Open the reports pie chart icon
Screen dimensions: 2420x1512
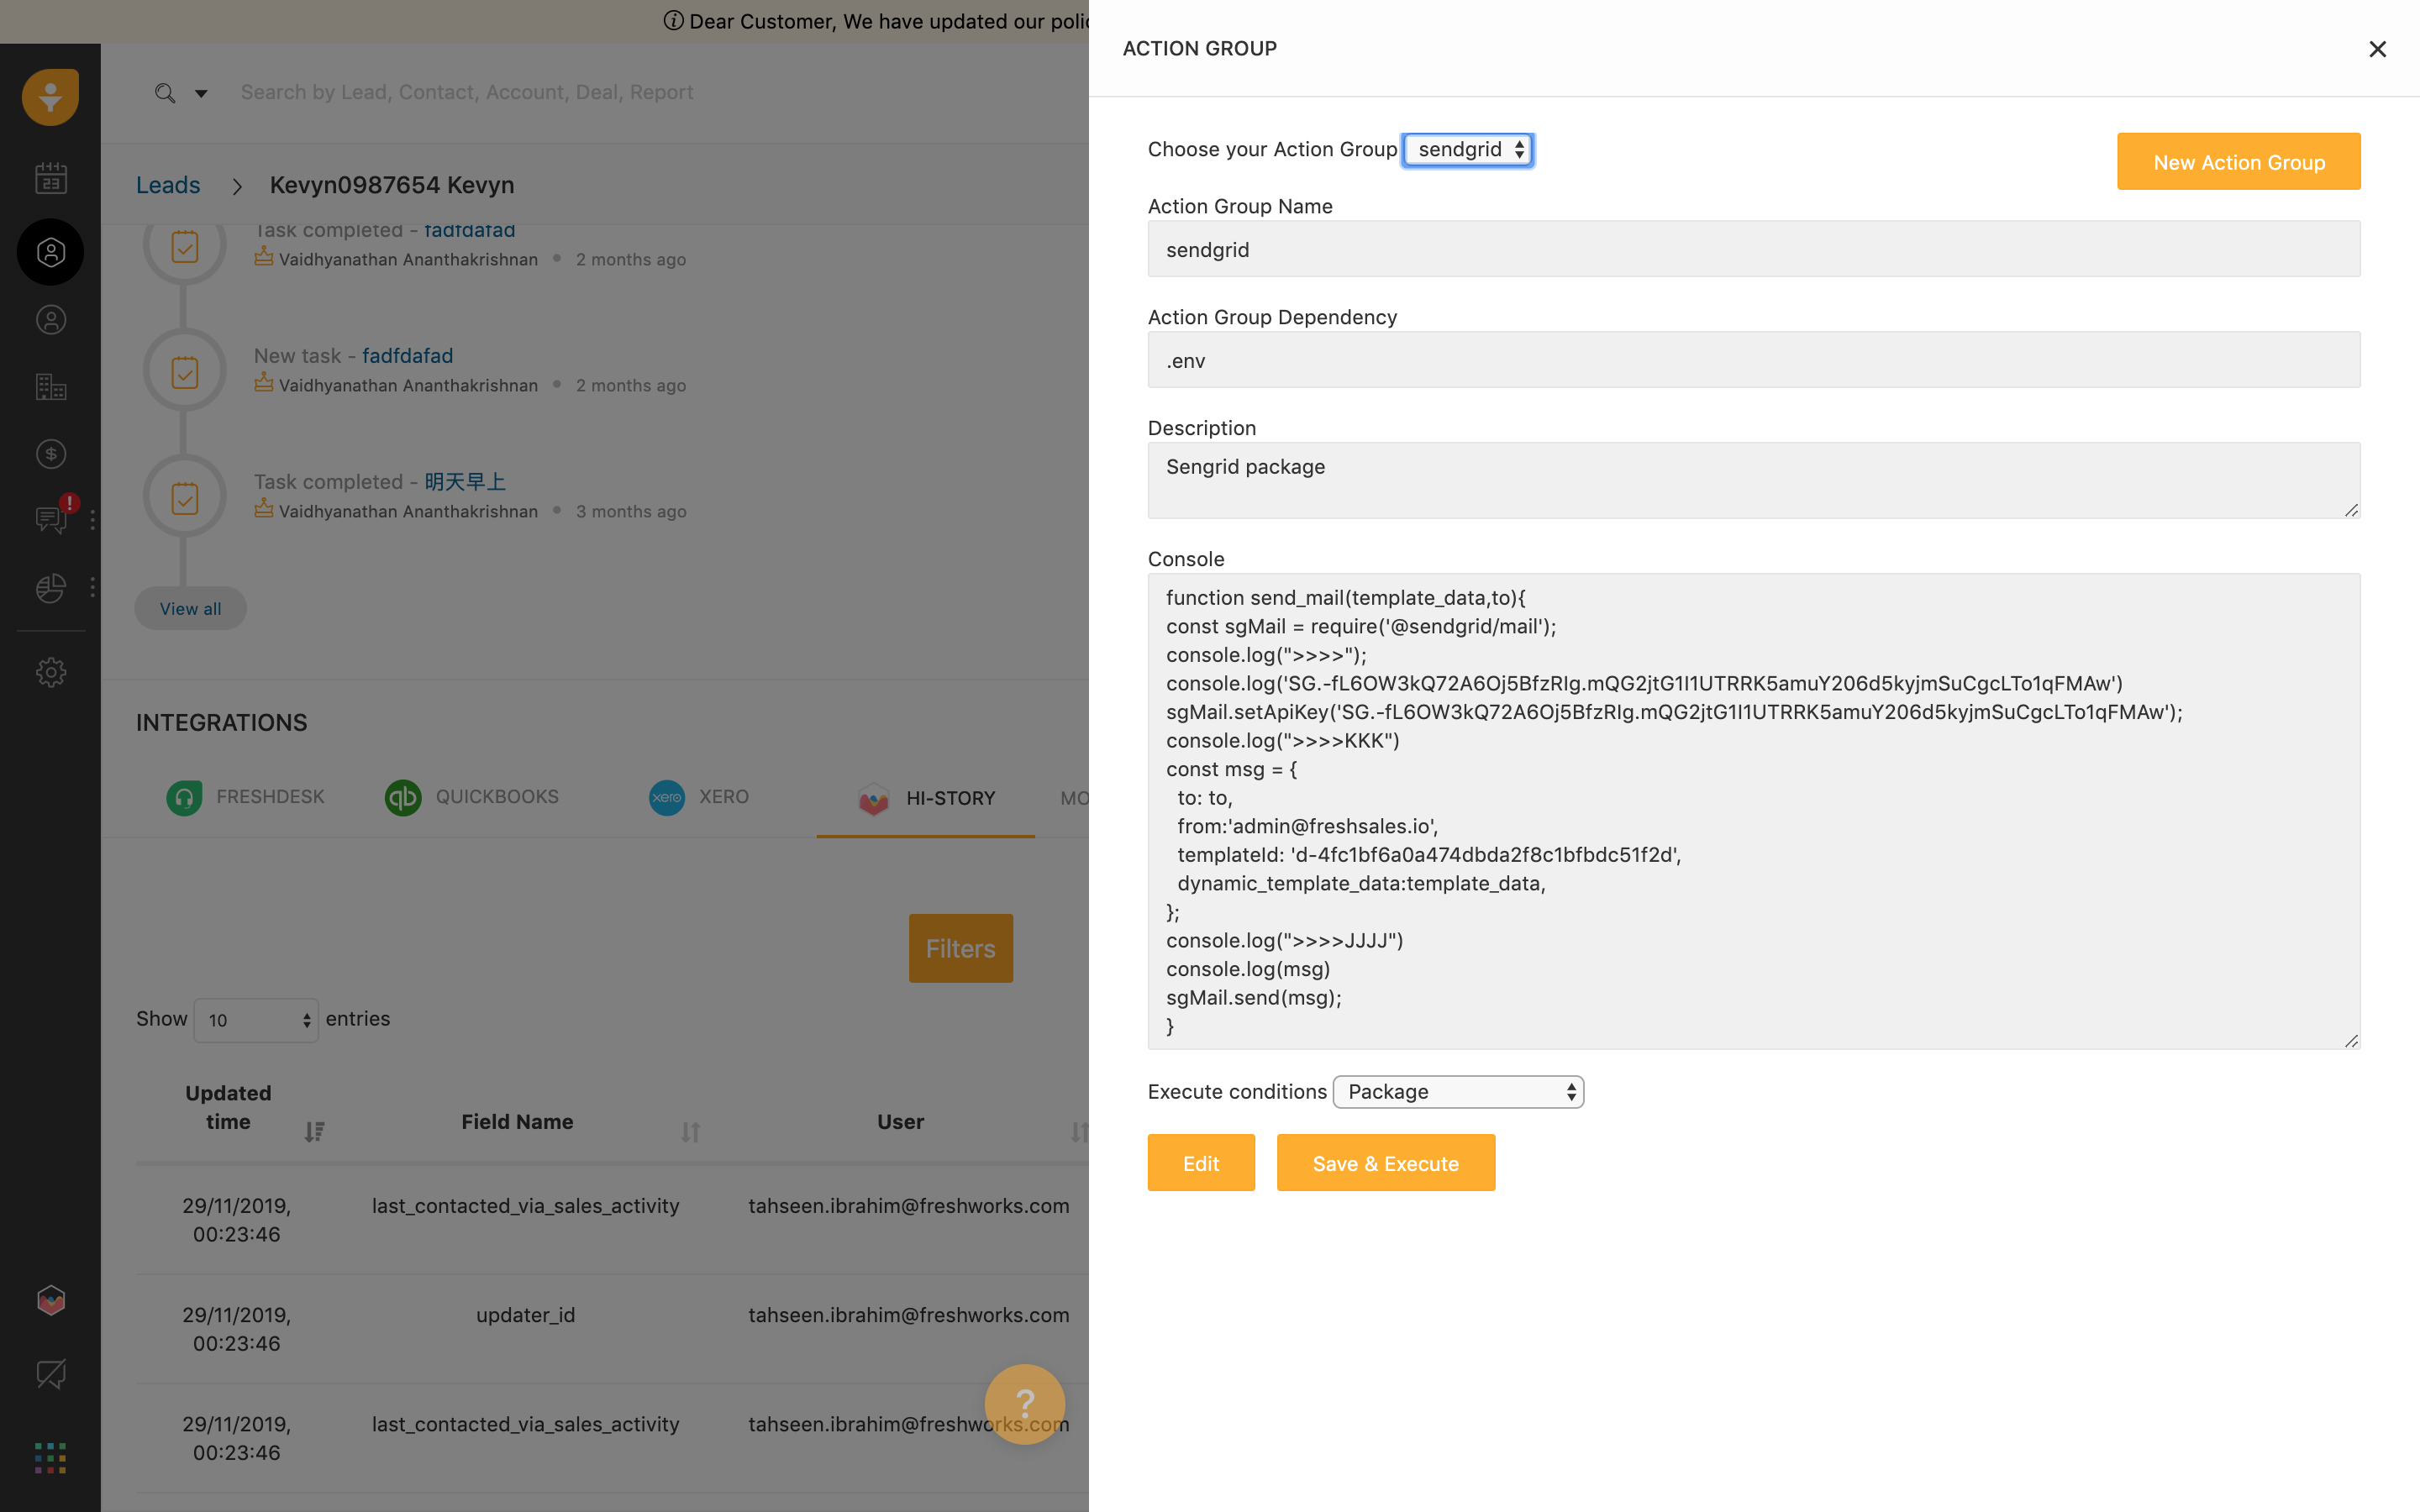click(x=50, y=588)
